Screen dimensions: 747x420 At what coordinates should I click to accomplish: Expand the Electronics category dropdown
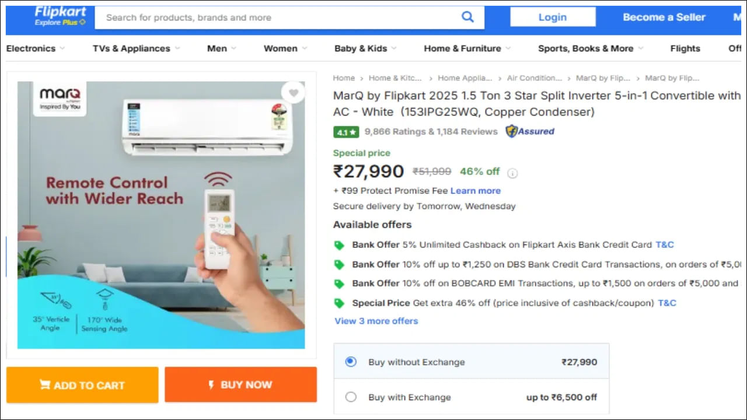pyautogui.click(x=35, y=48)
